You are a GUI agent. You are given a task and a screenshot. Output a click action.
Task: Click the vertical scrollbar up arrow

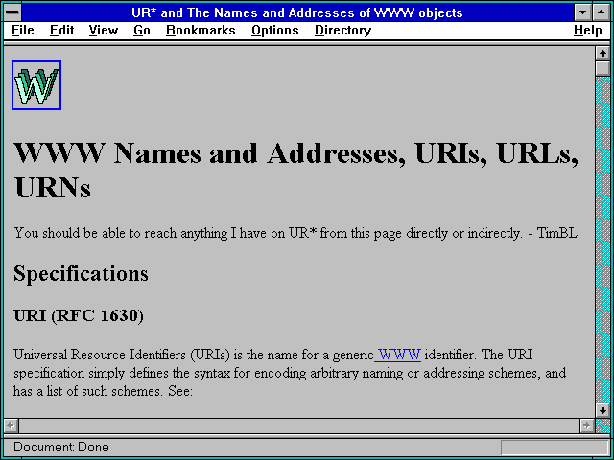pyautogui.click(x=602, y=54)
